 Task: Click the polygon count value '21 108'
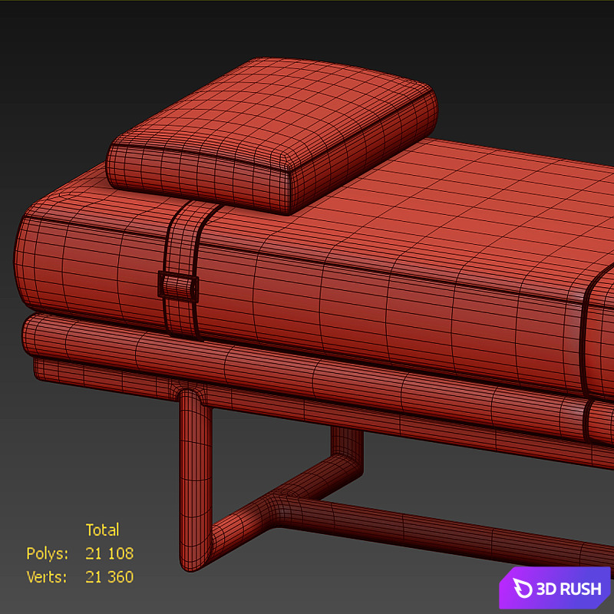tap(109, 553)
